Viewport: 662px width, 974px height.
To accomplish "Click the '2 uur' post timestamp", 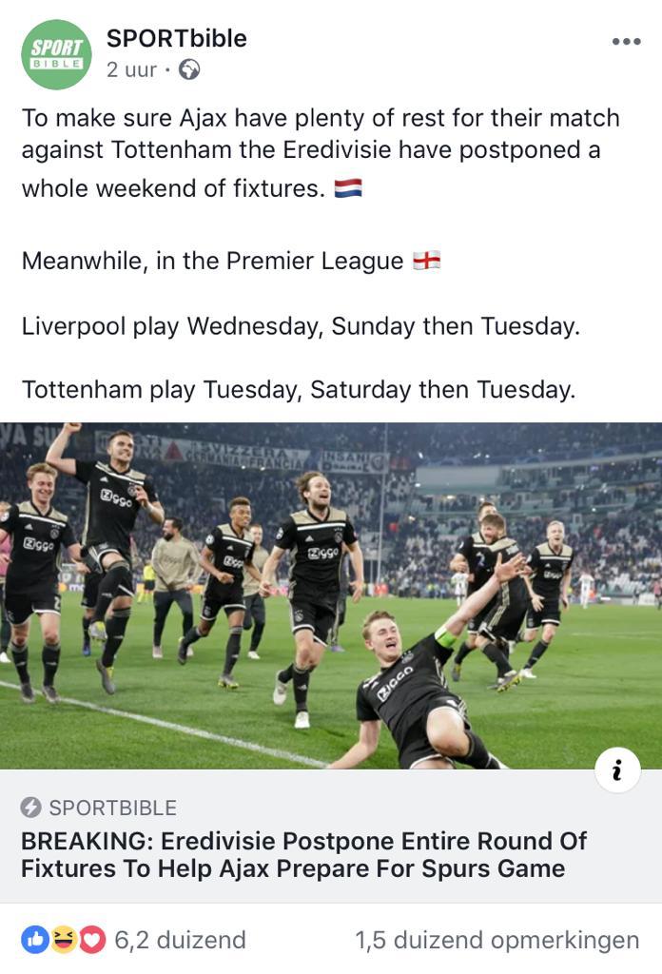I will coord(131,69).
